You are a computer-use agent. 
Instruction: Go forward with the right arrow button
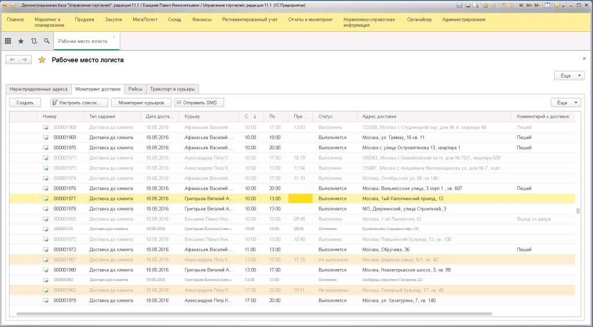(24, 60)
